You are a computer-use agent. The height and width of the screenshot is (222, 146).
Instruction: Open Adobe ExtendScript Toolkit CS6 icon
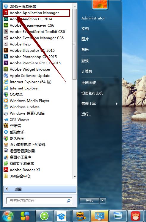(6, 31)
